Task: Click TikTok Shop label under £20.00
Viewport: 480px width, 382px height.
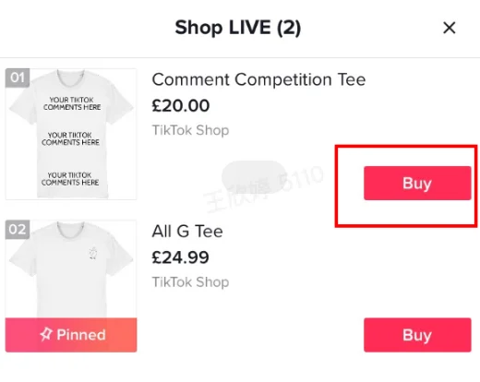Action: pyautogui.click(x=191, y=130)
